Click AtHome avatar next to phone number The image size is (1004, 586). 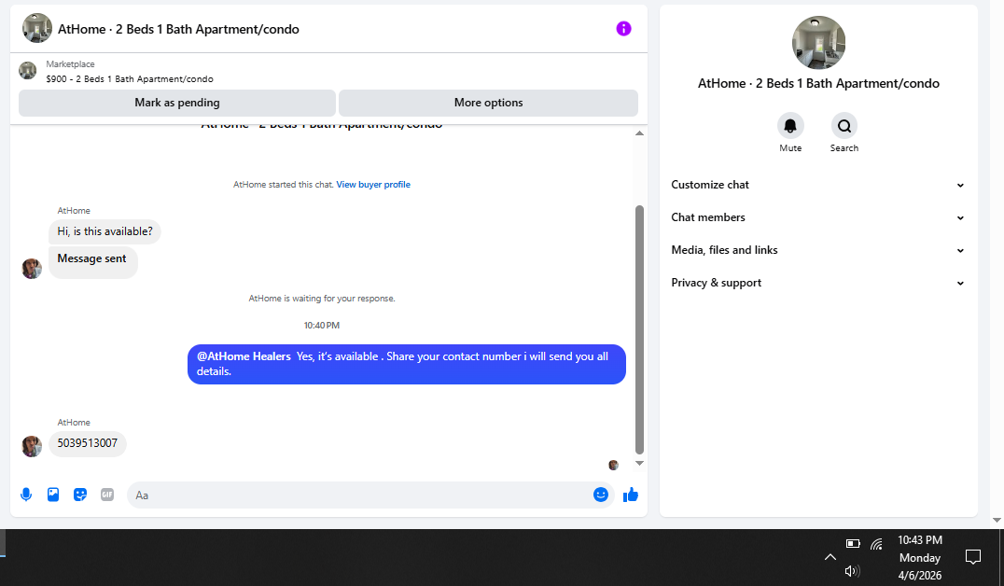pyautogui.click(x=32, y=446)
